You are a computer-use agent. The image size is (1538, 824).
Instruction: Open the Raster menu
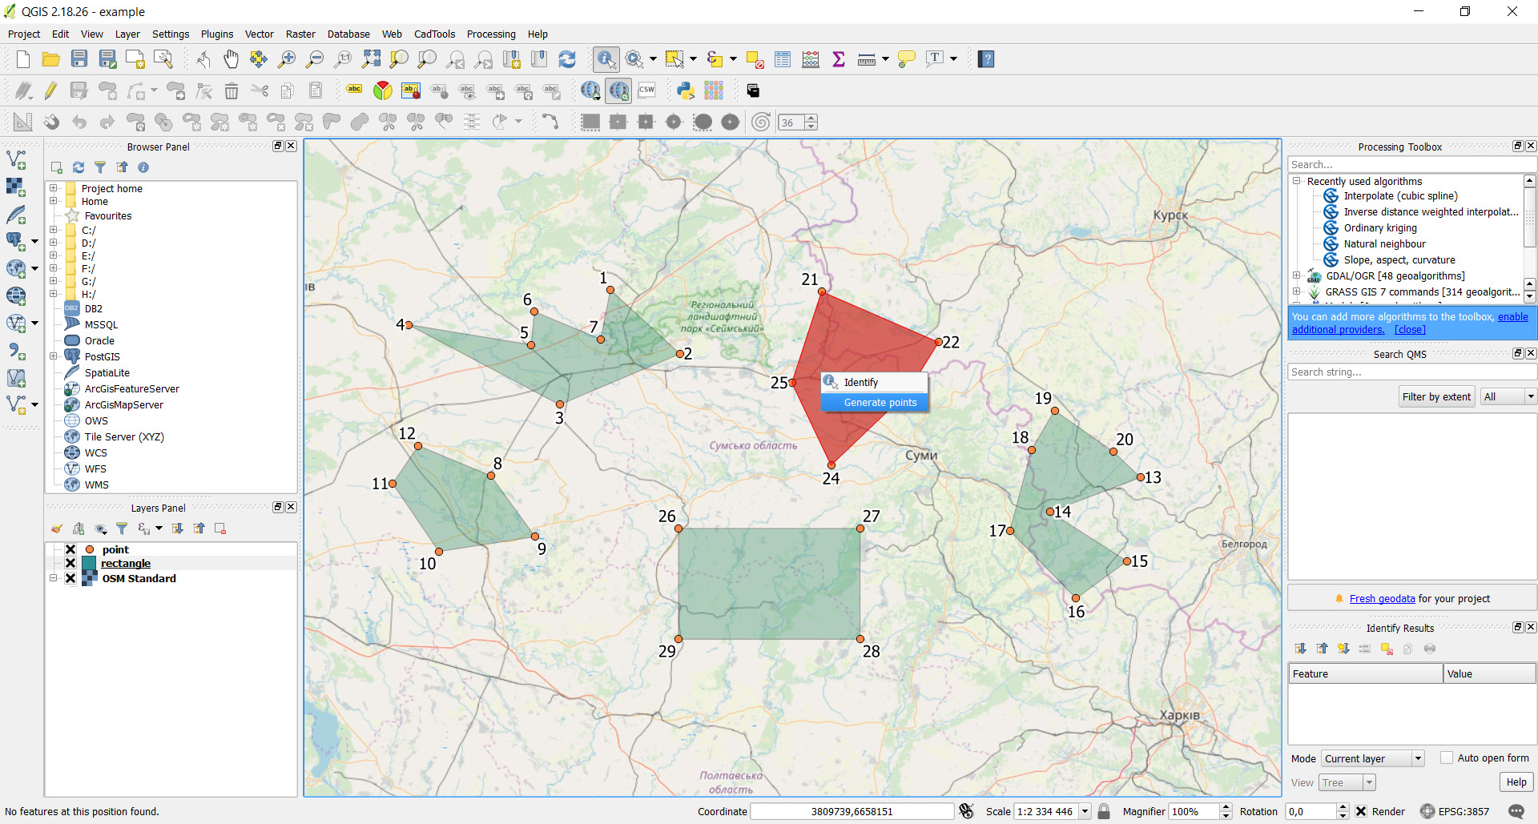pos(300,34)
